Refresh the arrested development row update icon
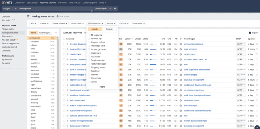Viewport: 260px width, 129px height. point(257,44)
